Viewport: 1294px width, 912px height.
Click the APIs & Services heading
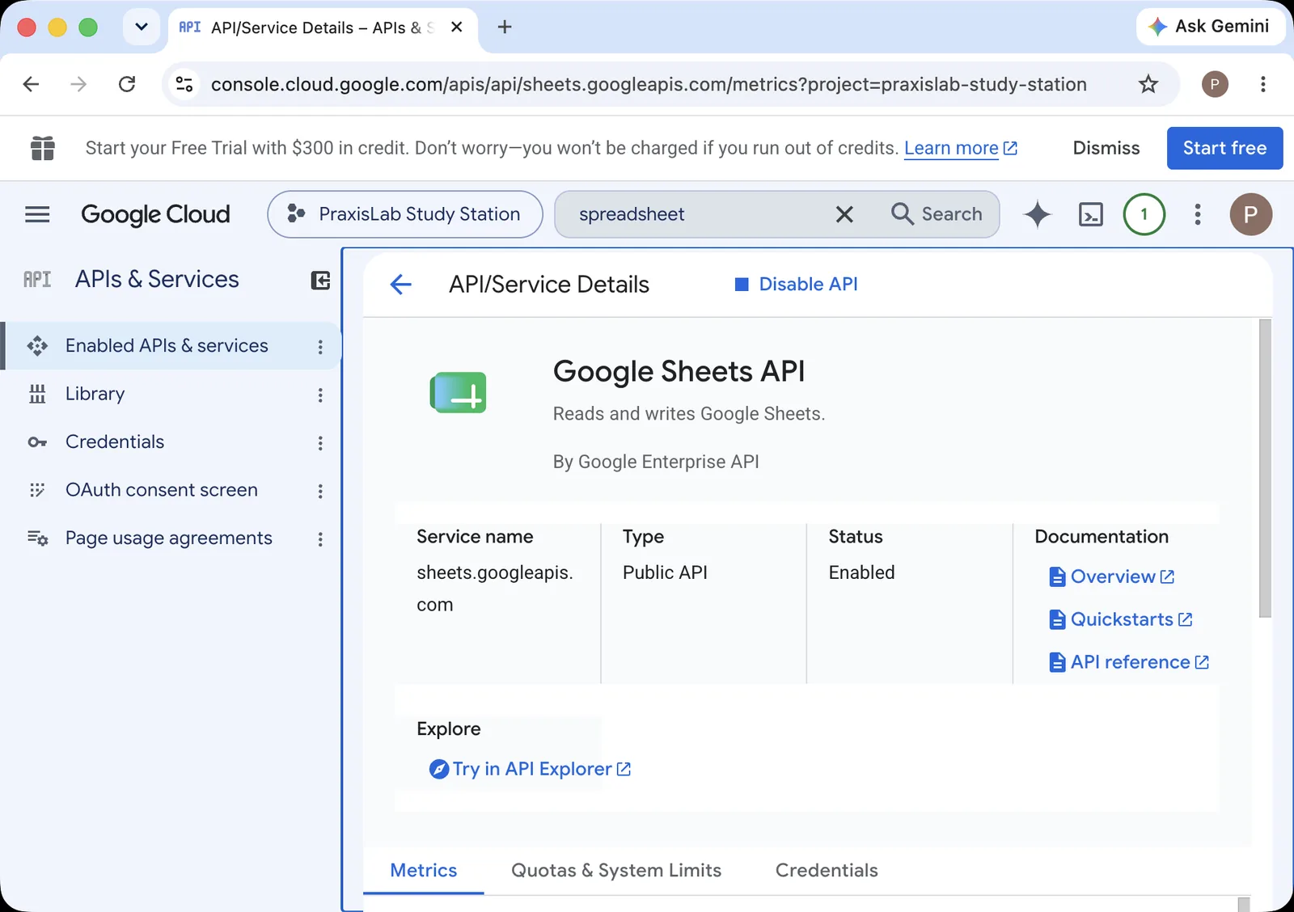157,280
